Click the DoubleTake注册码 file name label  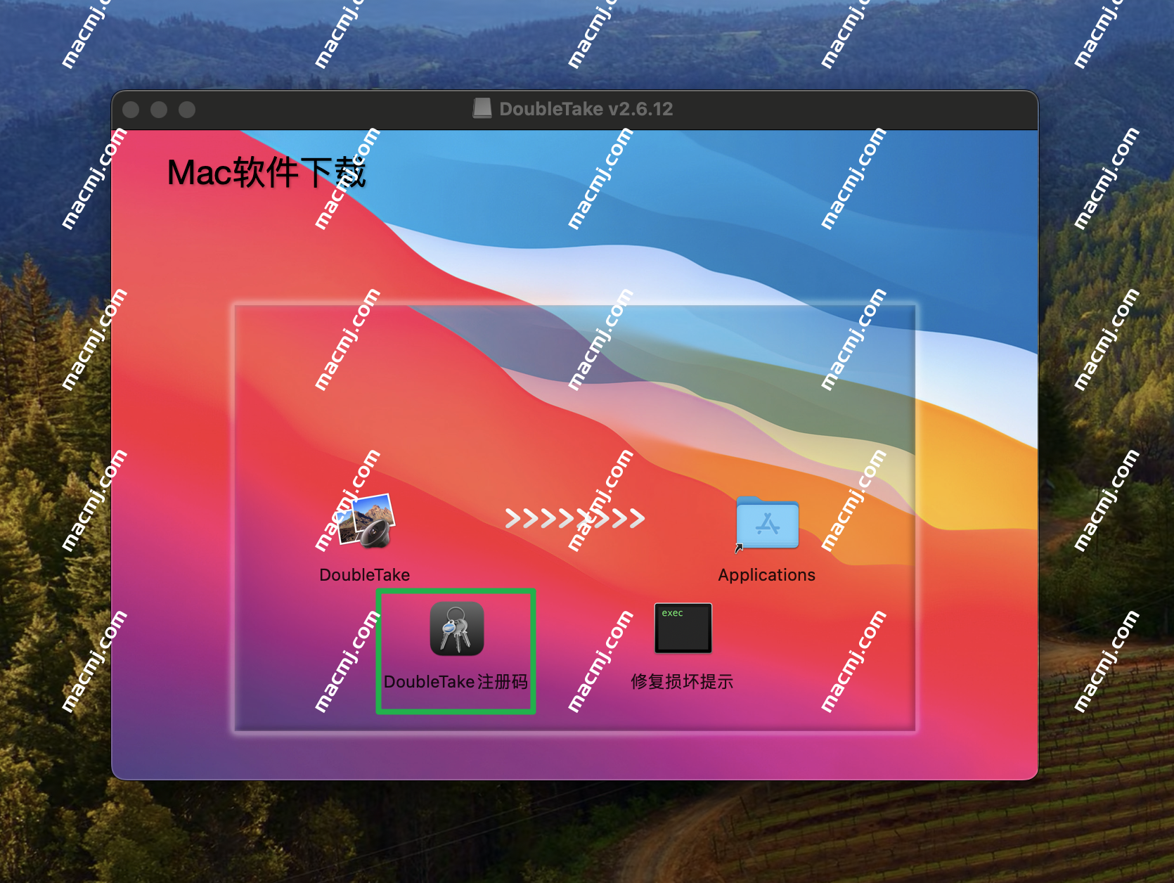456,682
